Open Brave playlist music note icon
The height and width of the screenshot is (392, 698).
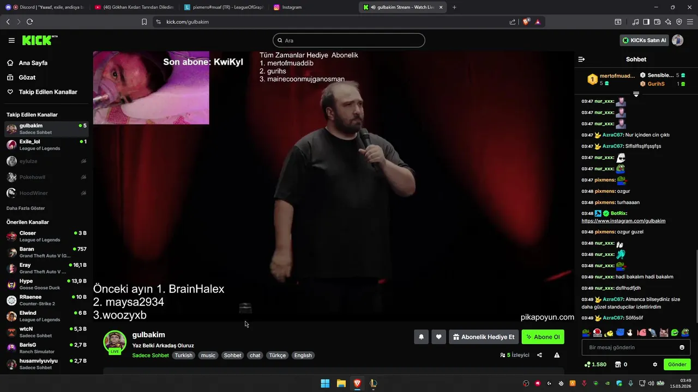(x=635, y=22)
